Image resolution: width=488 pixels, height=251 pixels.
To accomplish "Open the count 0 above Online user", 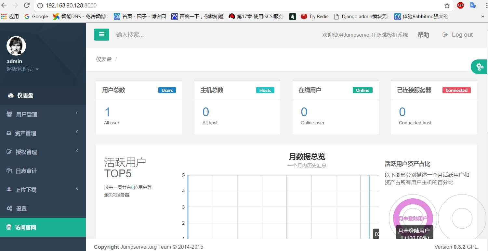I will click(x=304, y=112).
